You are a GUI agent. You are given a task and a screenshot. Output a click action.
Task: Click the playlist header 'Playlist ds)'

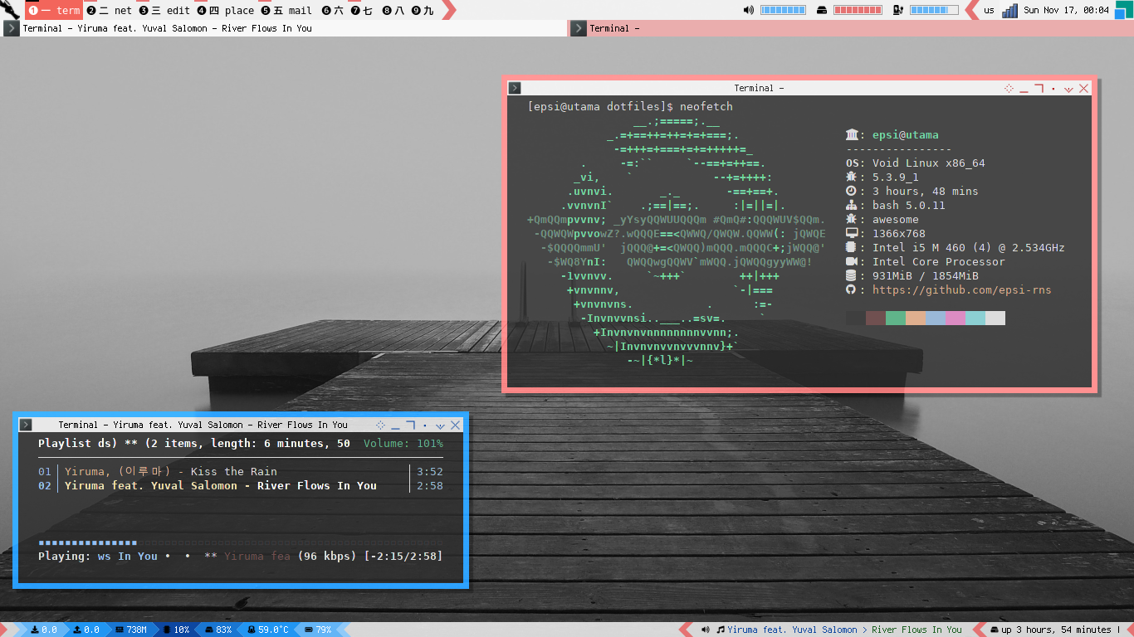point(78,444)
